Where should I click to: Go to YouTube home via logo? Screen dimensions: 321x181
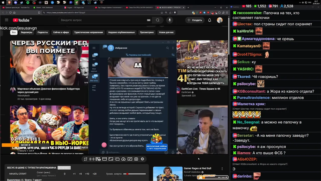21,20
